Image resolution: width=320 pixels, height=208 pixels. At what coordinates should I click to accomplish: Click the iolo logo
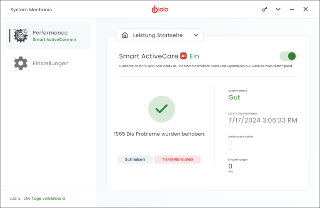(x=160, y=9)
